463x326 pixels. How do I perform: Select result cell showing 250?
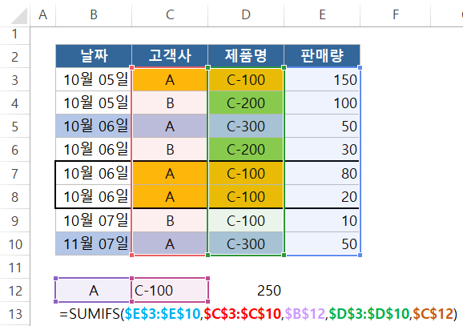pyautogui.click(x=246, y=290)
